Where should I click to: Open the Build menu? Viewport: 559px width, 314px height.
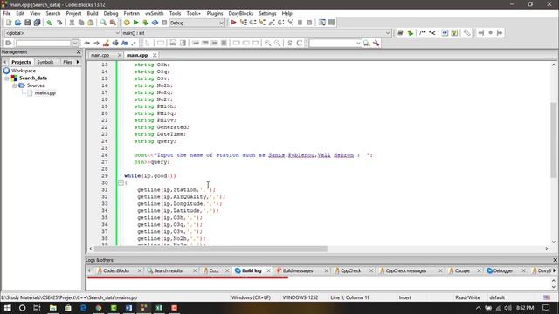93,13
